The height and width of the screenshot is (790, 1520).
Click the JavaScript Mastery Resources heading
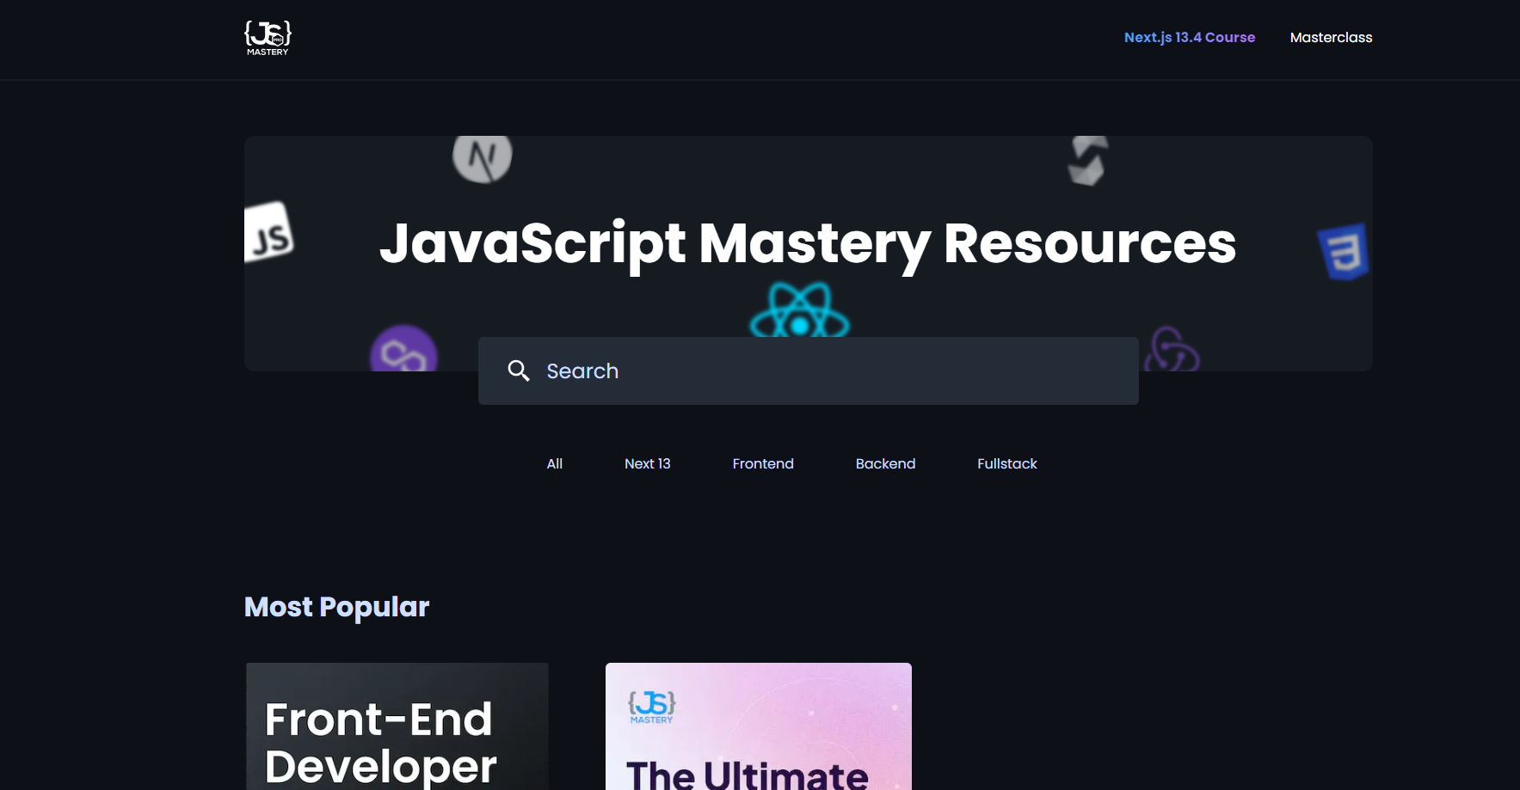[808, 244]
